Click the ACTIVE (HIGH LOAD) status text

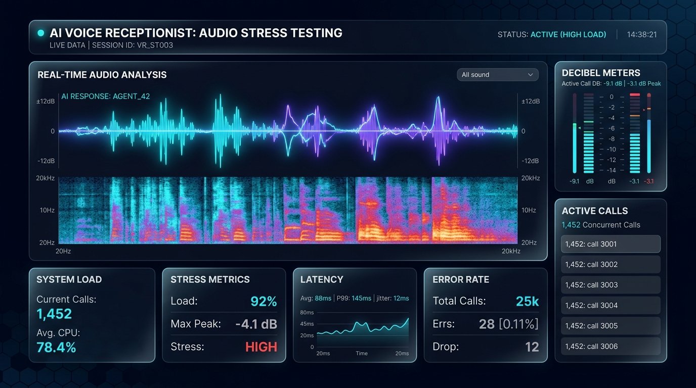[568, 35]
